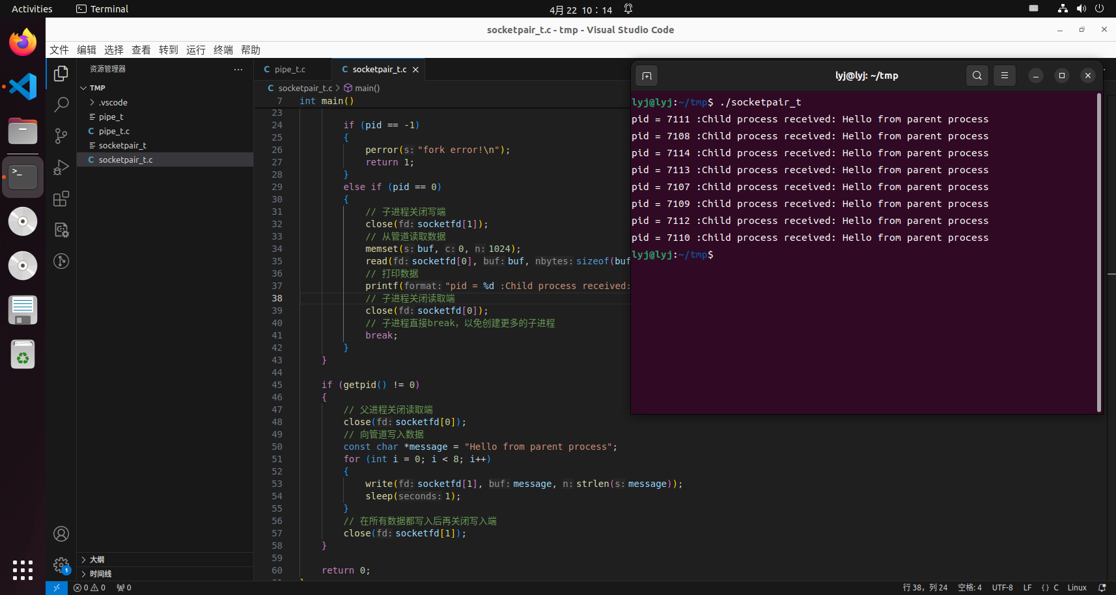Click the clock date in top bar

pos(581,10)
